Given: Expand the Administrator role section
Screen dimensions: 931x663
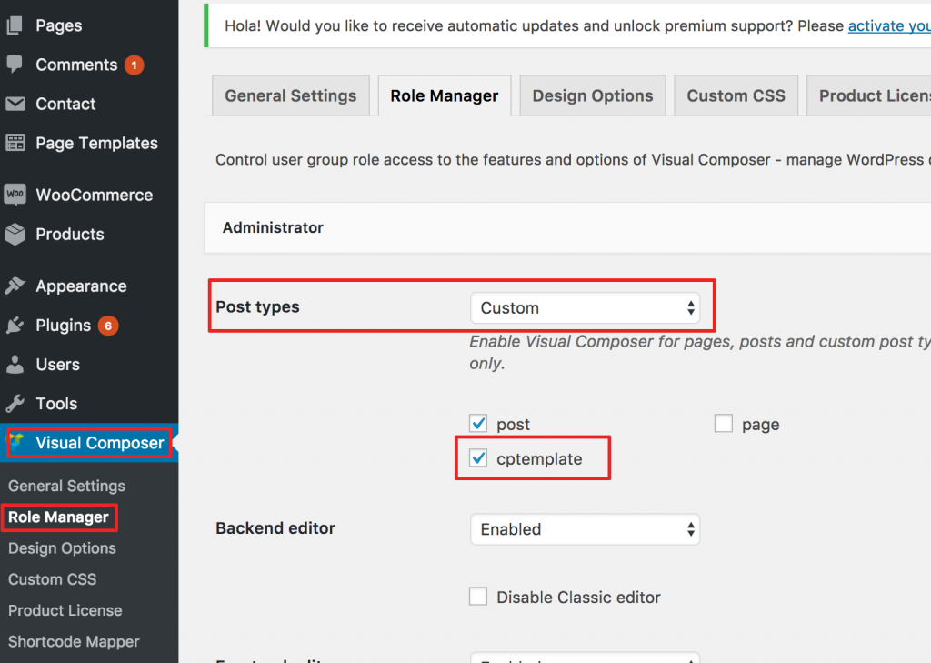Looking at the screenshot, I should pos(567,227).
